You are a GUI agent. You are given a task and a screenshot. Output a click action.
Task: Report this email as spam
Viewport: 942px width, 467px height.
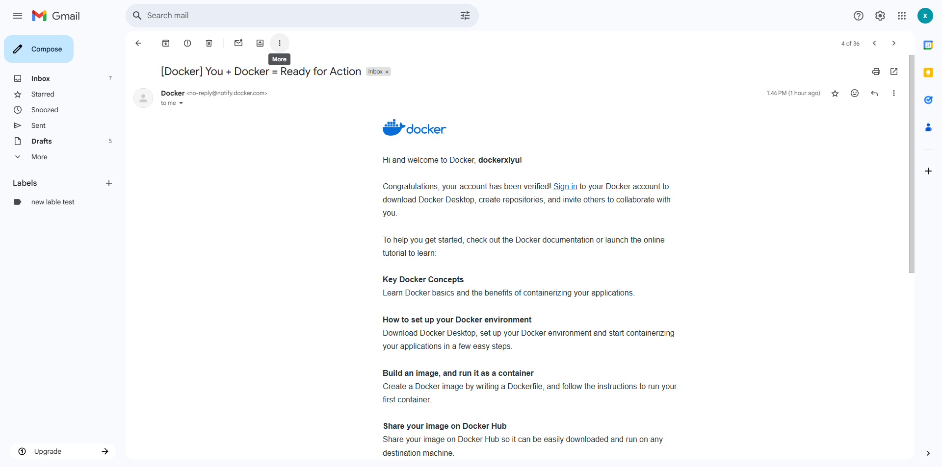coord(187,43)
